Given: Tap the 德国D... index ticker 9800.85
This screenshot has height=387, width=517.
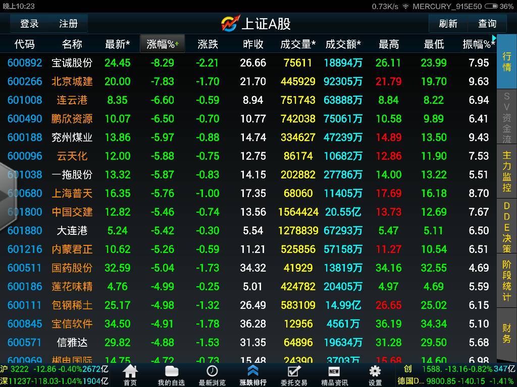Looking at the screenshot, I should click(456, 381).
